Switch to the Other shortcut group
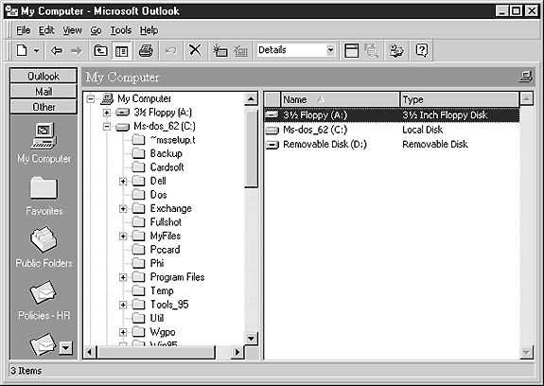544x386 pixels. coord(44,107)
